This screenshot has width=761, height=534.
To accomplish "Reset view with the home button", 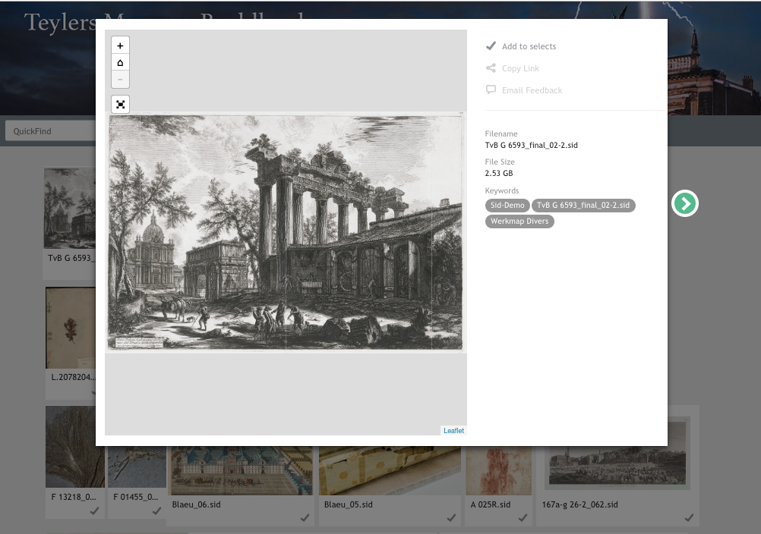I will point(120,62).
